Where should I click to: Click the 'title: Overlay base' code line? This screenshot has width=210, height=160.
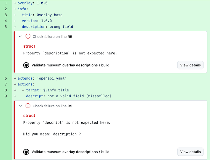coord(42,15)
